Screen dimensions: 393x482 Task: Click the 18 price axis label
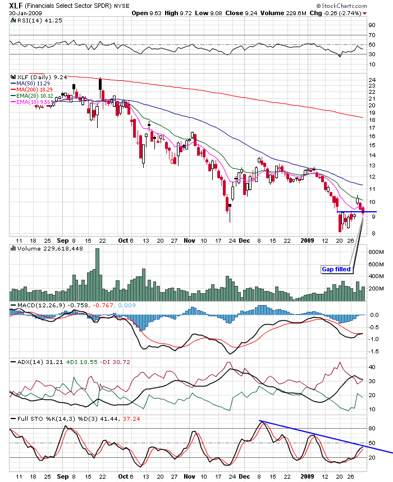tap(372, 120)
